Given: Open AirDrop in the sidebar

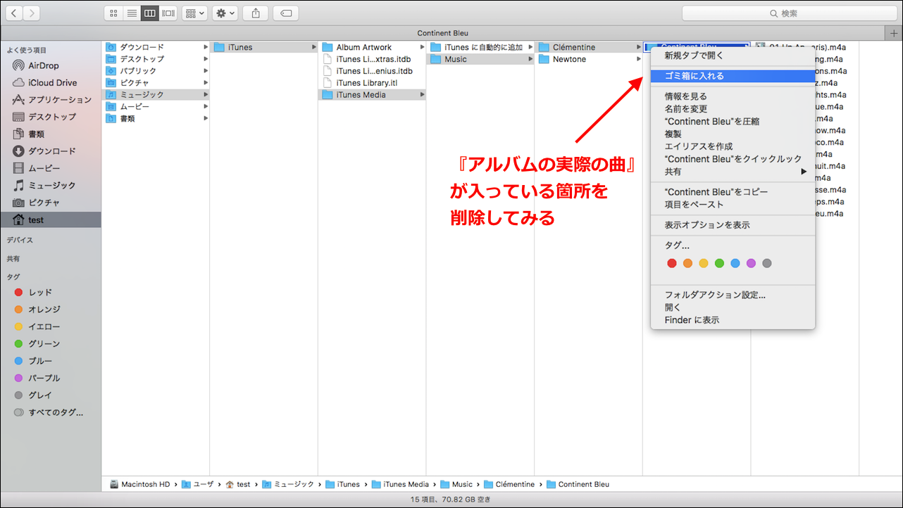Looking at the screenshot, I should pos(50,65).
